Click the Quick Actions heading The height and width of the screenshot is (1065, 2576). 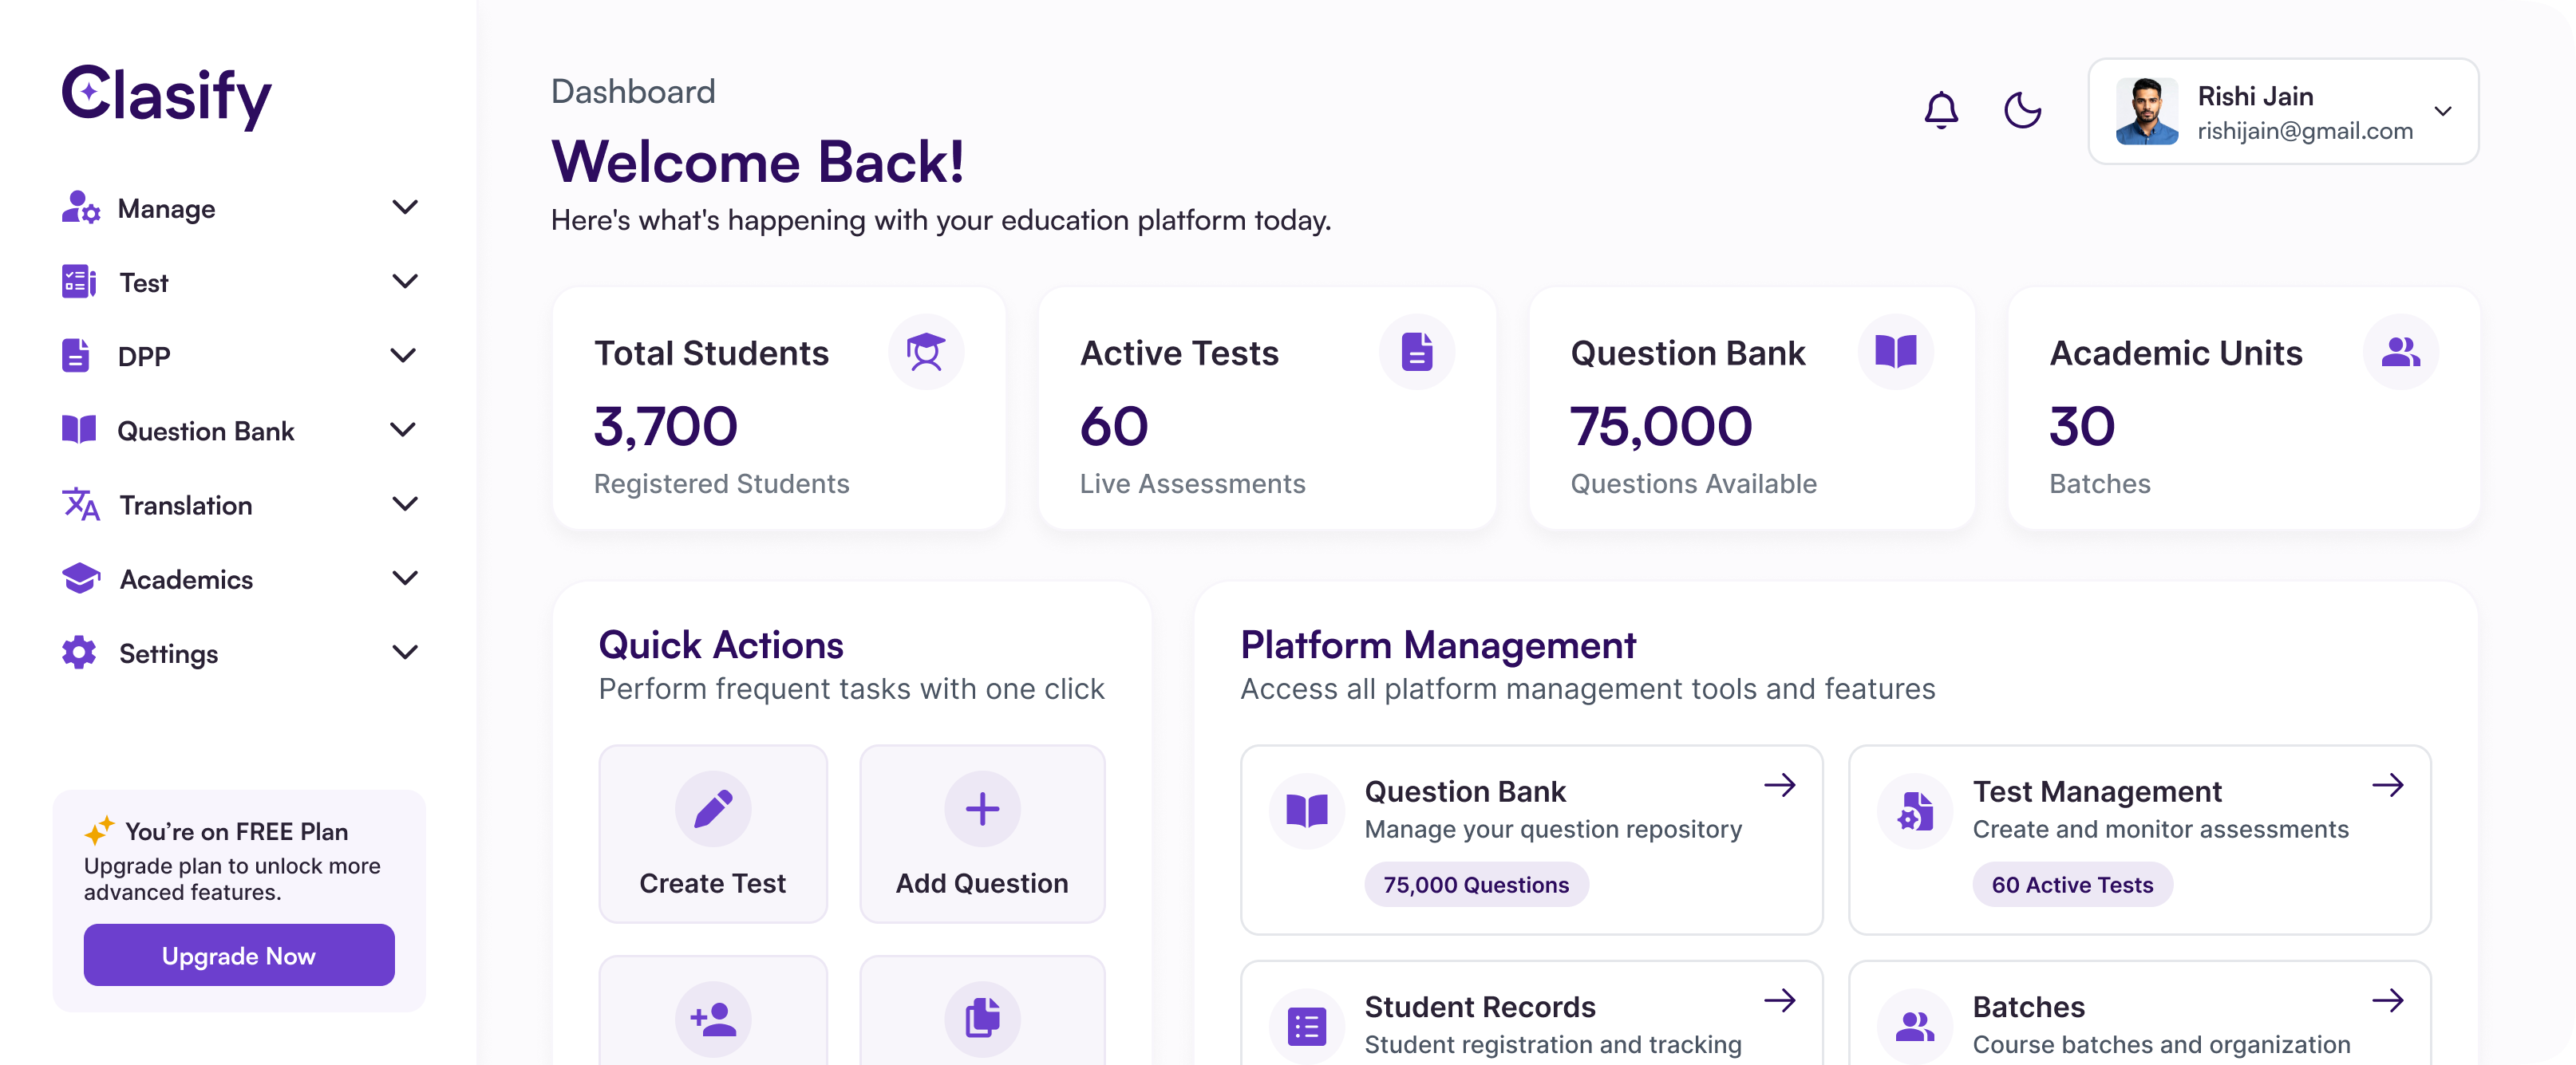(x=721, y=646)
